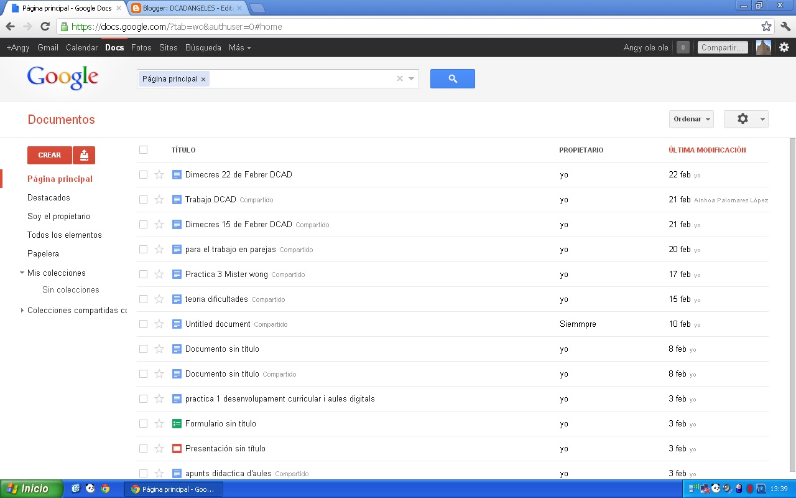Open Sites from the top bar

coord(168,47)
